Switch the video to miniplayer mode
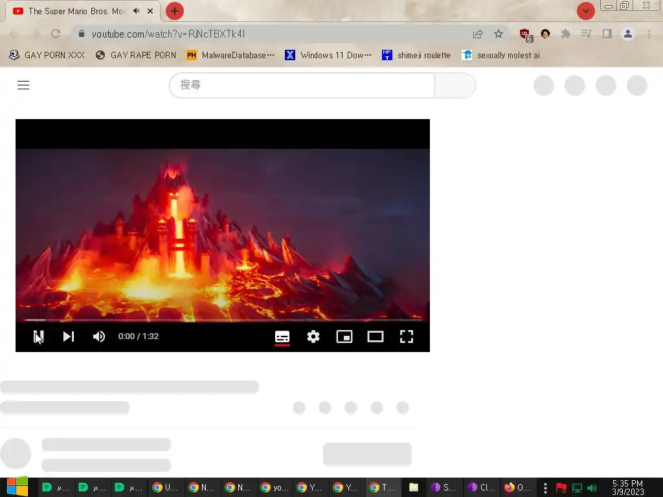Image resolution: width=663 pixels, height=497 pixels. point(344,337)
